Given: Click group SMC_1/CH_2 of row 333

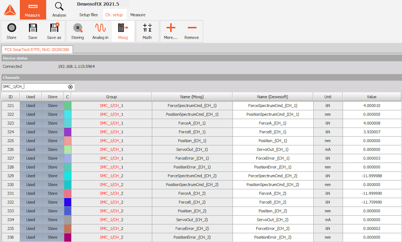Looking at the screenshot, I should click(111, 211).
